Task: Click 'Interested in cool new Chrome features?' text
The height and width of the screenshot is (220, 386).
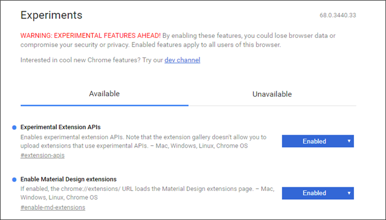Action: [80, 60]
